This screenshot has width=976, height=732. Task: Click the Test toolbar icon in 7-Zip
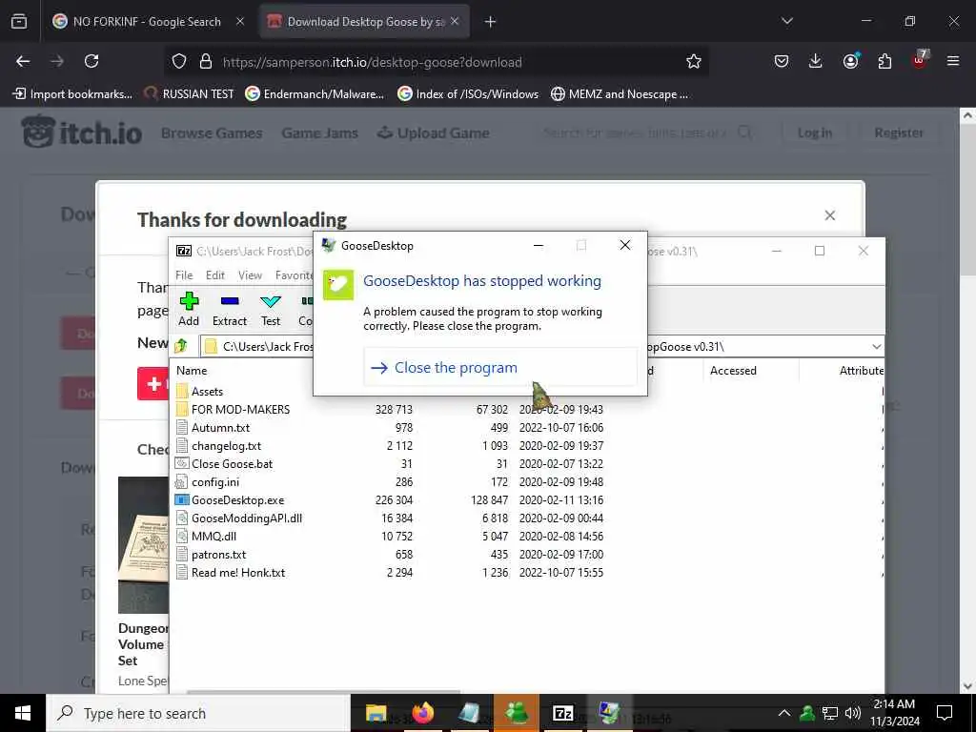pyautogui.click(x=271, y=309)
